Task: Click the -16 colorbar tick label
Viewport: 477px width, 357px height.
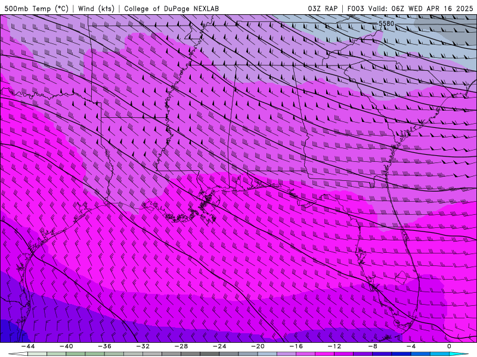Action: tap(296, 346)
